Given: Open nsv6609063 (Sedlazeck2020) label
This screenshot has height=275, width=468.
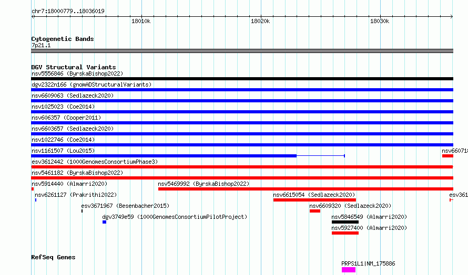Looking at the screenshot, I should tap(73, 96).
